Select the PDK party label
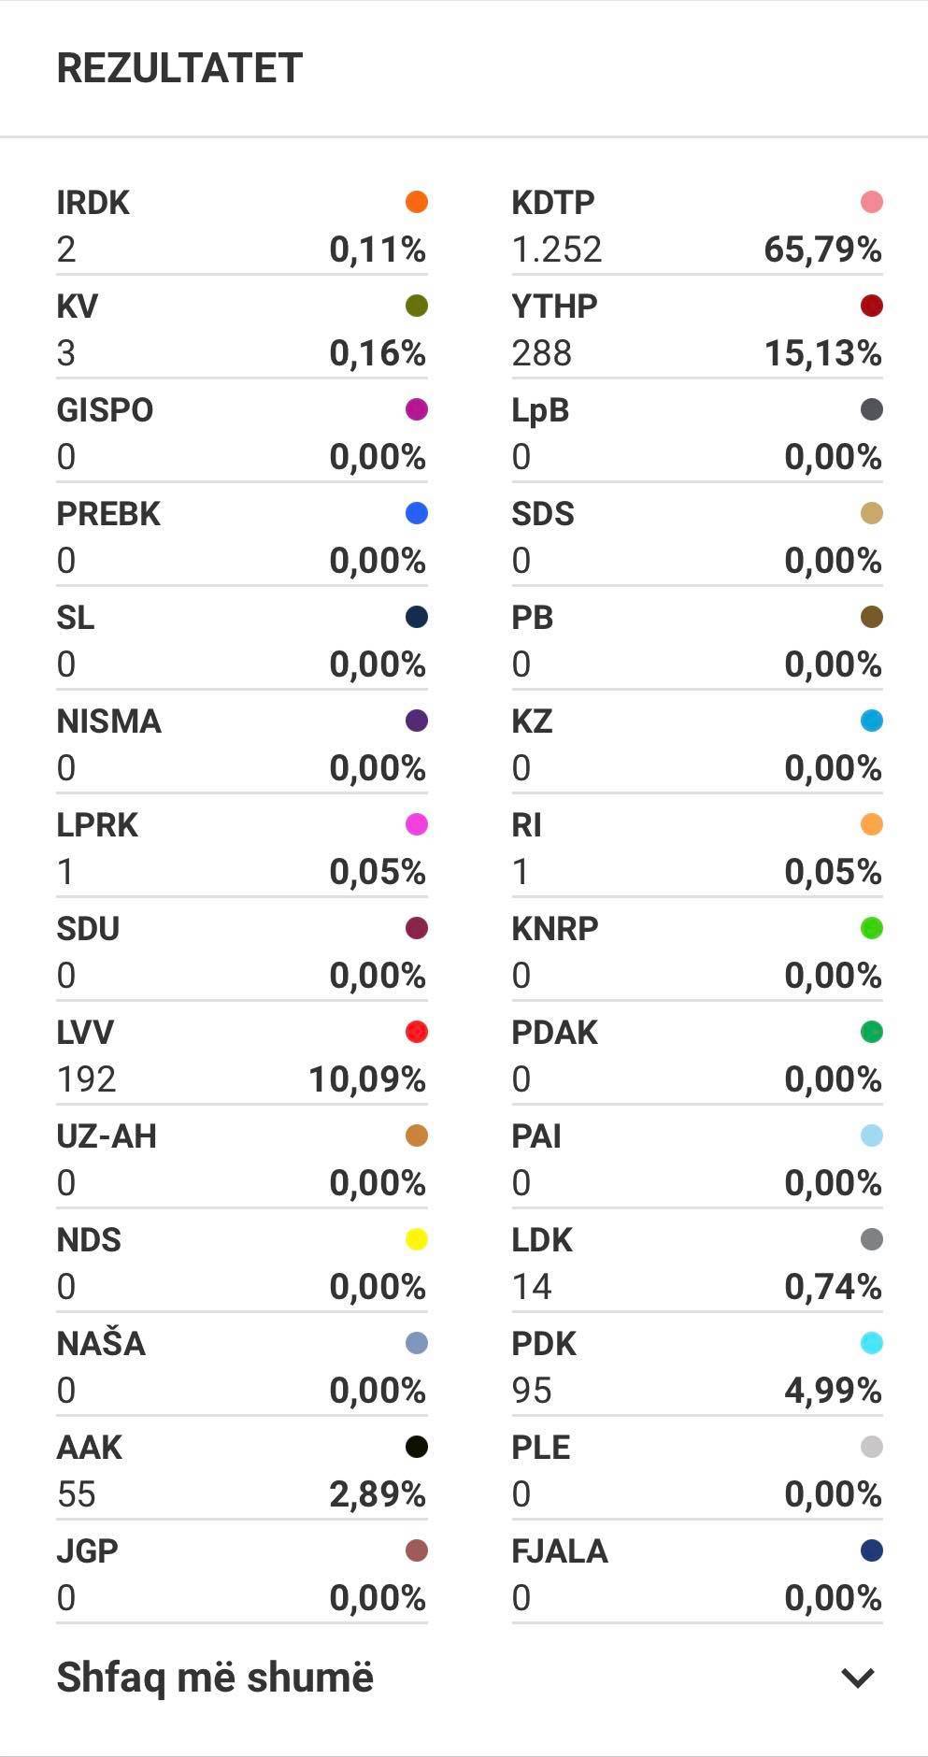Image resolution: width=928 pixels, height=1757 pixels. pos(544,1343)
